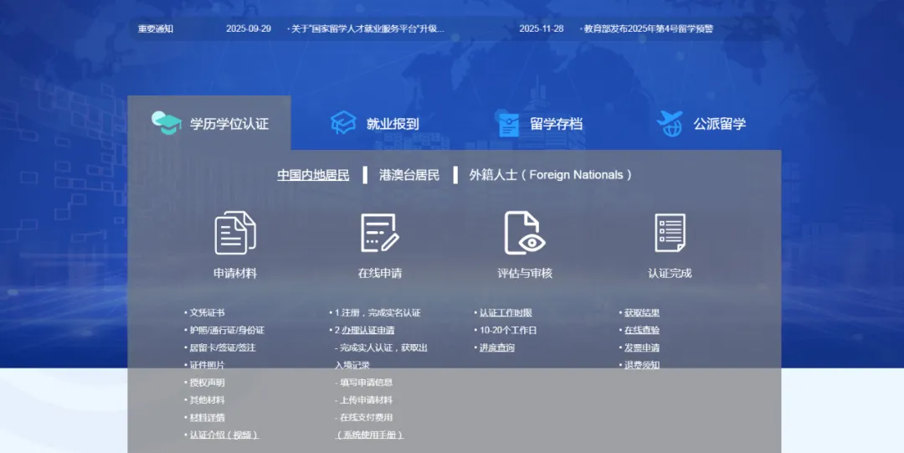This screenshot has width=904, height=453.
Task: Click the 评估与审核 heading label
Action: point(525,273)
